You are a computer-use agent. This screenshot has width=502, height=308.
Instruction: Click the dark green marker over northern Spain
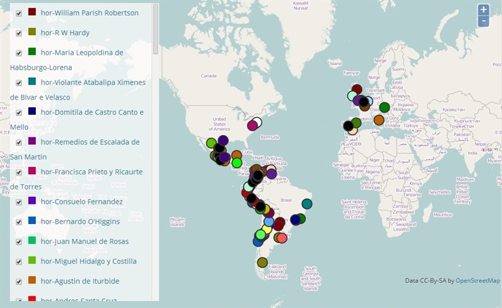(356, 122)
